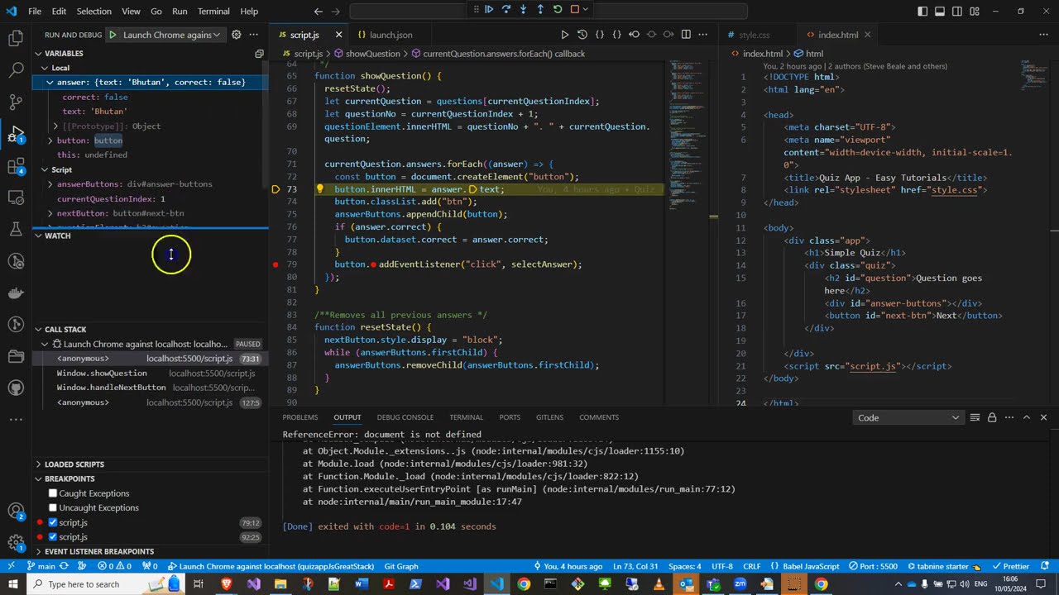The image size is (1059, 595).
Task: Click Continue in the debug toolbar
Action: 489,10
